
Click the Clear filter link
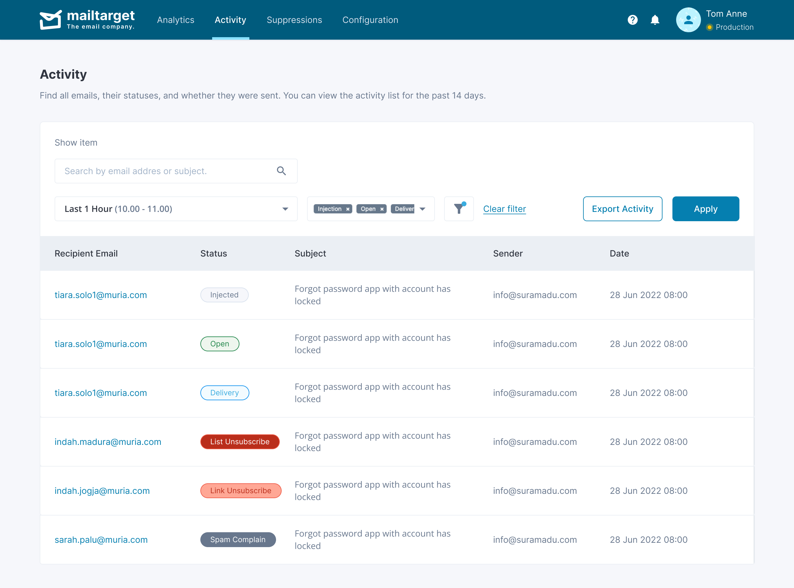pos(504,209)
